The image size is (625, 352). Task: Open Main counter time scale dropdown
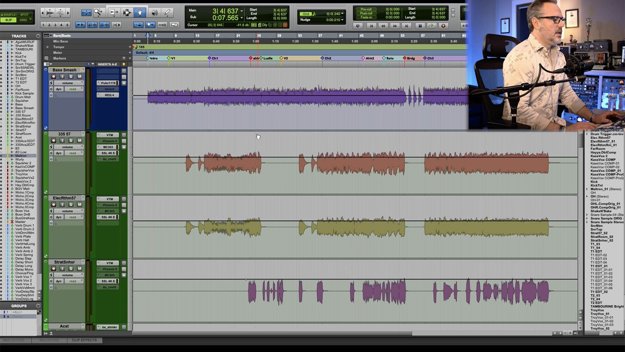[x=242, y=11]
